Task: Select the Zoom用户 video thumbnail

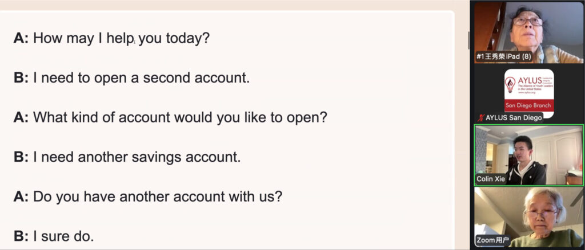Action: pyautogui.click(x=528, y=216)
